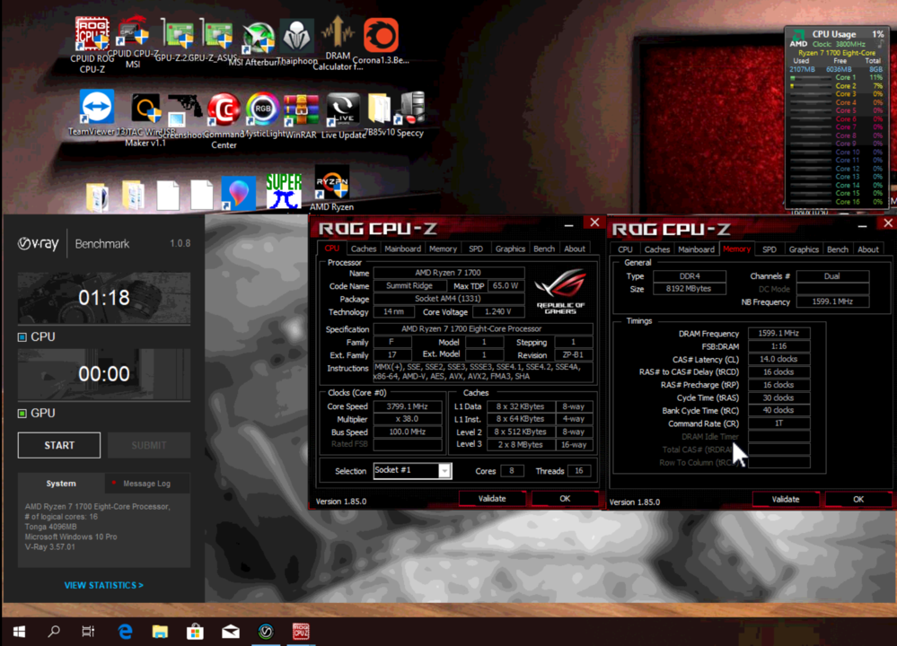Click the Name field AMD Ryzen 7 1700
This screenshot has height=646, width=897.
449,273
